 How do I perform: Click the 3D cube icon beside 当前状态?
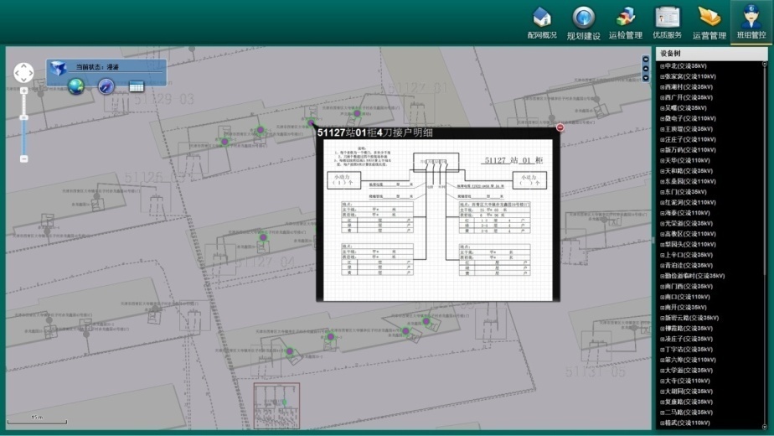click(57, 68)
